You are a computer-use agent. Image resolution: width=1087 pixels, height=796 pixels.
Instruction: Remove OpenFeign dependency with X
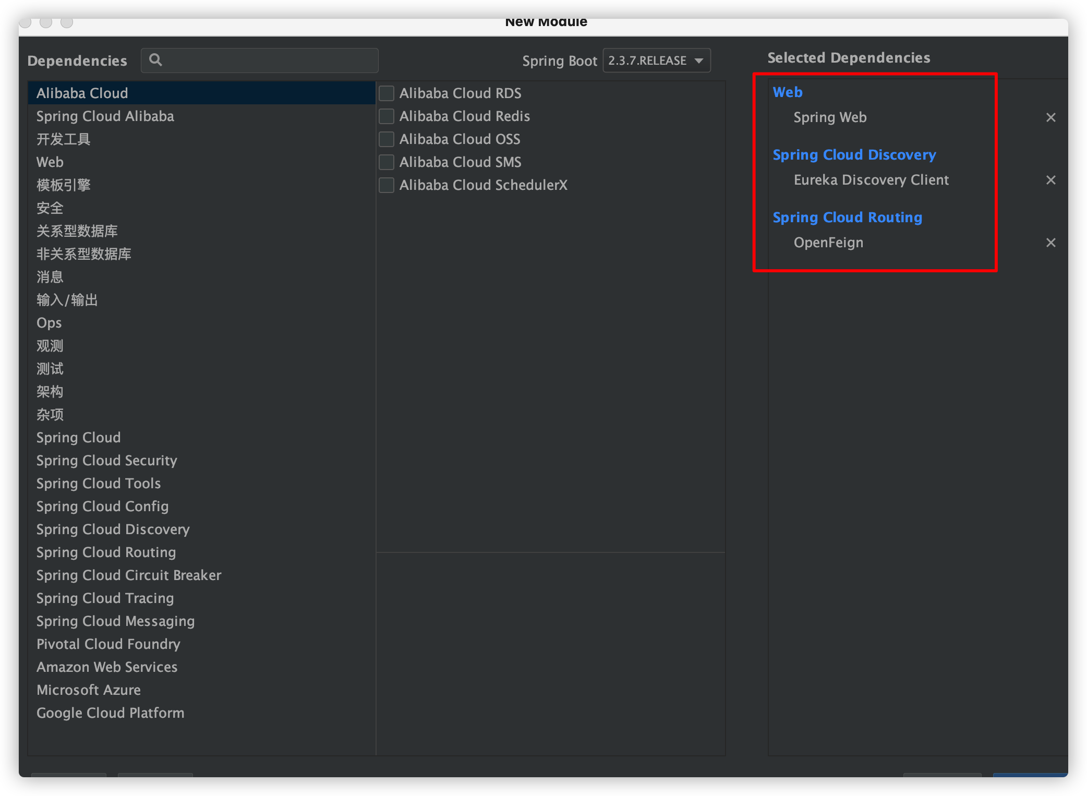pyautogui.click(x=1050, y=243)
